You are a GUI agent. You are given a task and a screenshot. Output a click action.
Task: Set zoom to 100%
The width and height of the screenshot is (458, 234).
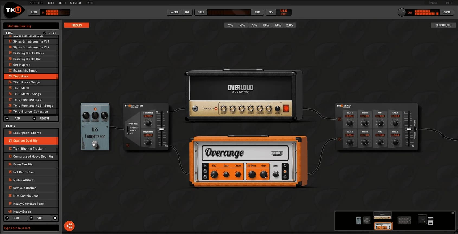pyautogui.click(x=266, y=25)
